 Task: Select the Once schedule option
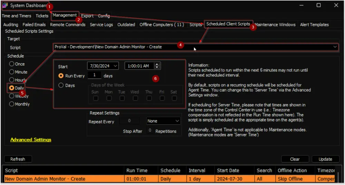(17, 64)
